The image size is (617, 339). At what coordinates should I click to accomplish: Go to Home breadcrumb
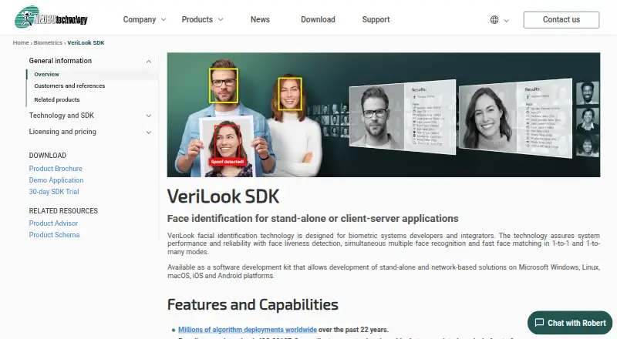tap(21, 42)
